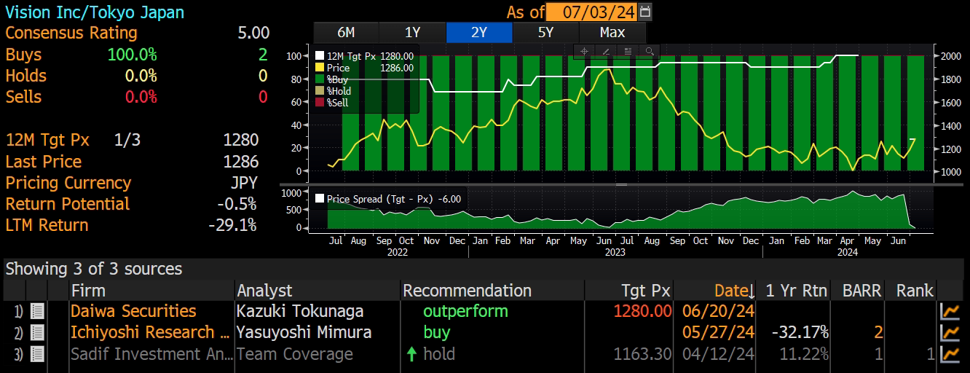The image size is (970, 373).
Task: Select the chart zoom magnifier icon
Action: [649, 51]
